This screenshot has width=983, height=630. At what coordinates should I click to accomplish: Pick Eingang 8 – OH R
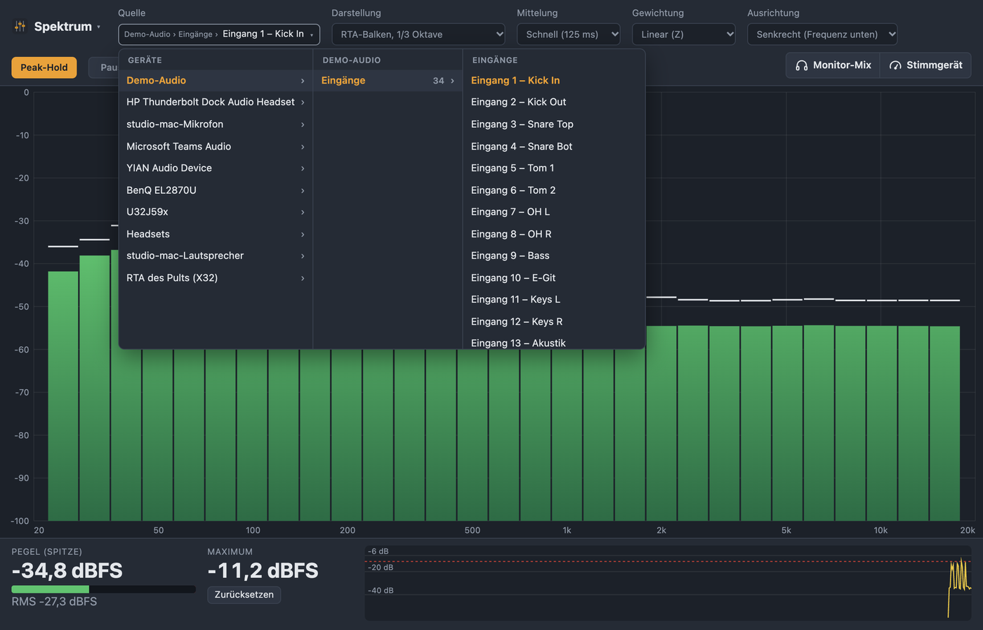[553, 235]
